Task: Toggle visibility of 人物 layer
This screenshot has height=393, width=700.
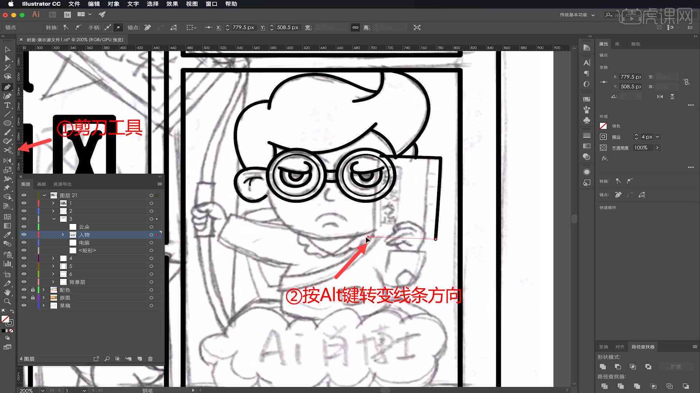Action: (24, 235)
